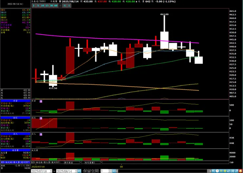This screenshot has height=173, width=243.
Task: Zoom out using the yellow minus icon
Action: pos(221,171)
